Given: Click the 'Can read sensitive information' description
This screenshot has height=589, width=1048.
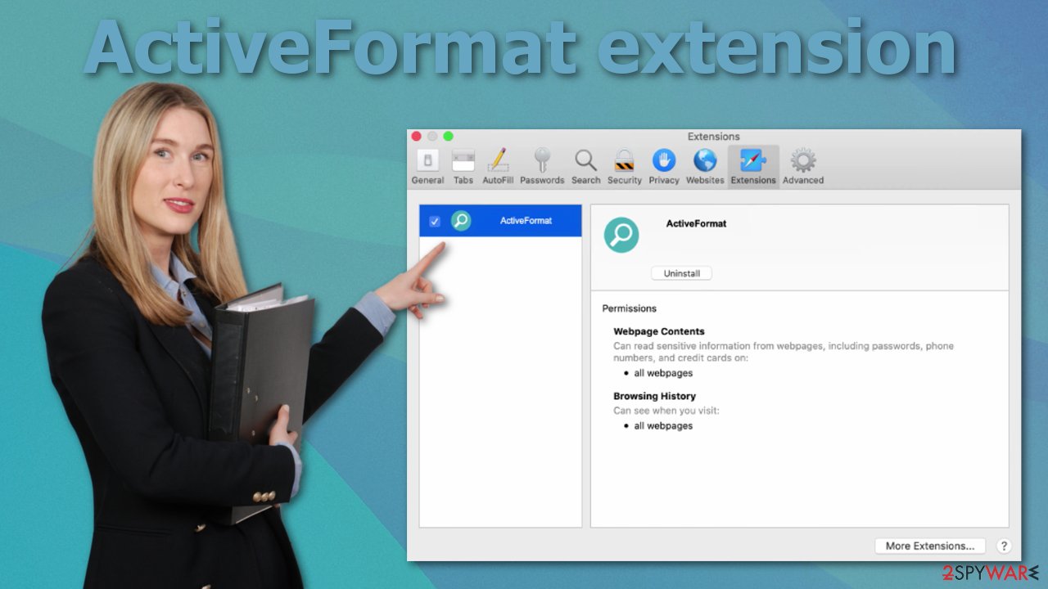Looking at the screenshot, I should click(x=784, y=352).
